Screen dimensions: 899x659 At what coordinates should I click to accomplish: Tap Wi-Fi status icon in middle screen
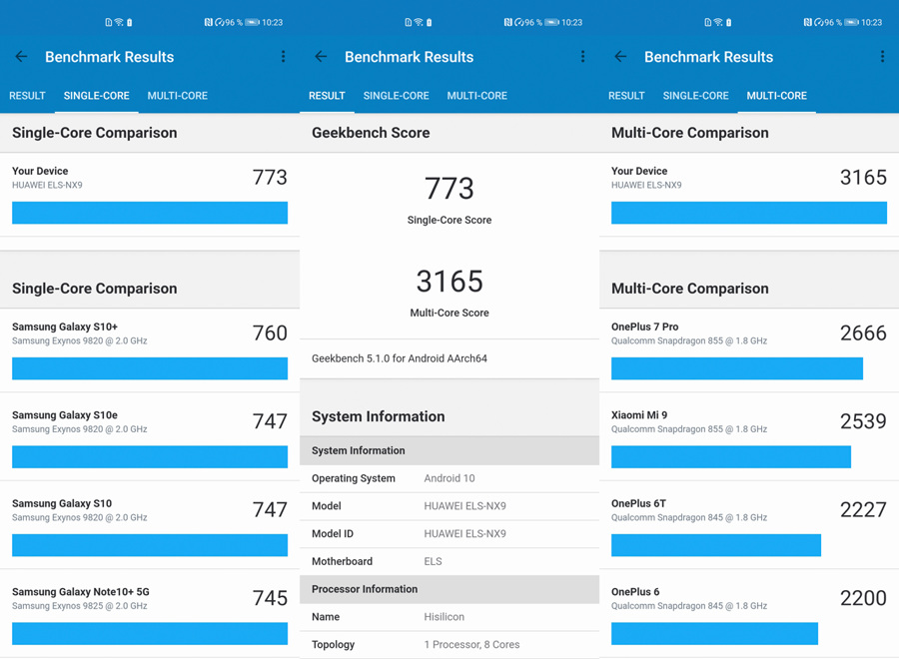(x=419, y=22)
